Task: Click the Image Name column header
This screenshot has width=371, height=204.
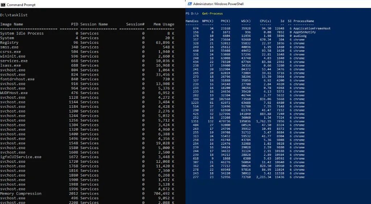Action: tap(12, 24)
